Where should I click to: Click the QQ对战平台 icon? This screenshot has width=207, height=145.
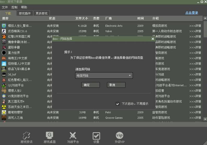point(4,85)
